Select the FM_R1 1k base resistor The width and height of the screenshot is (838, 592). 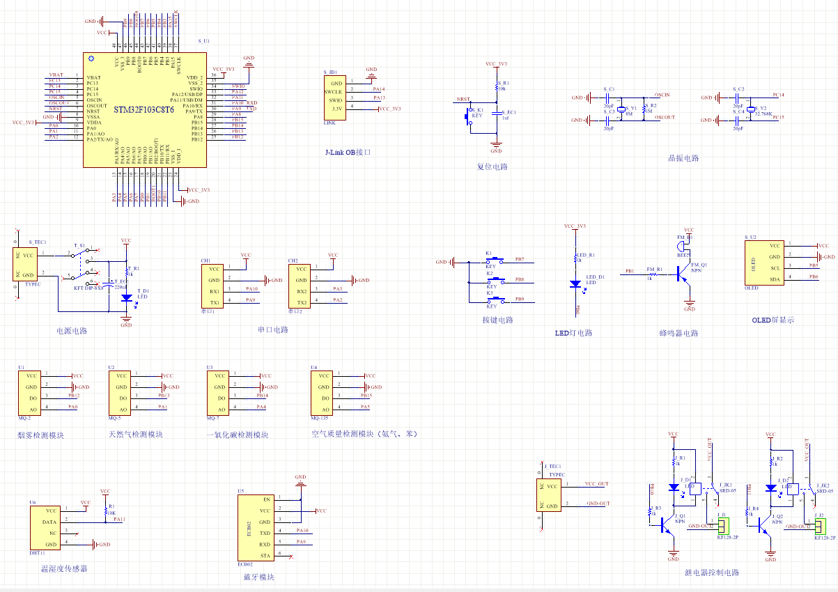pyautogui.click(x=653, y=275)
